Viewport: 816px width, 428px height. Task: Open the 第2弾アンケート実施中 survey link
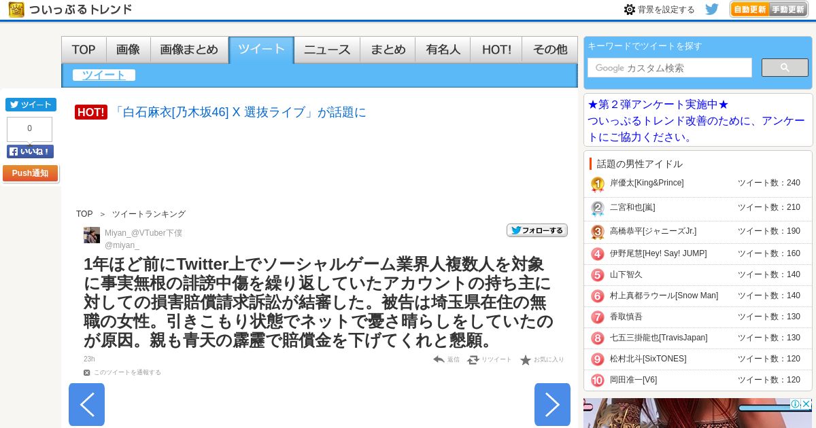coord(697,120)
